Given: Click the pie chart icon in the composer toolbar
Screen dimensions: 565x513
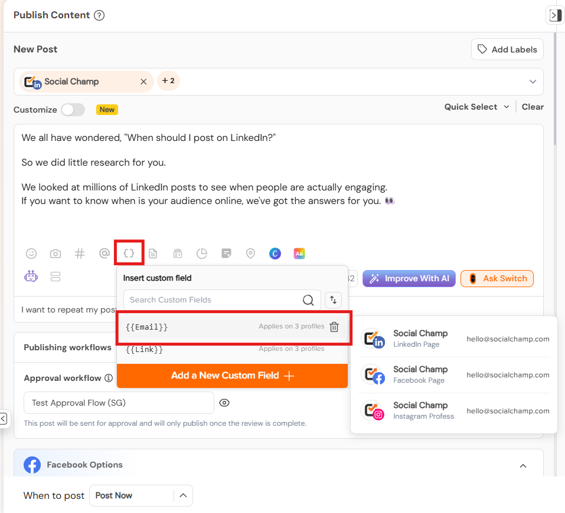Looking at the screenshot, I should coord(202,254).
